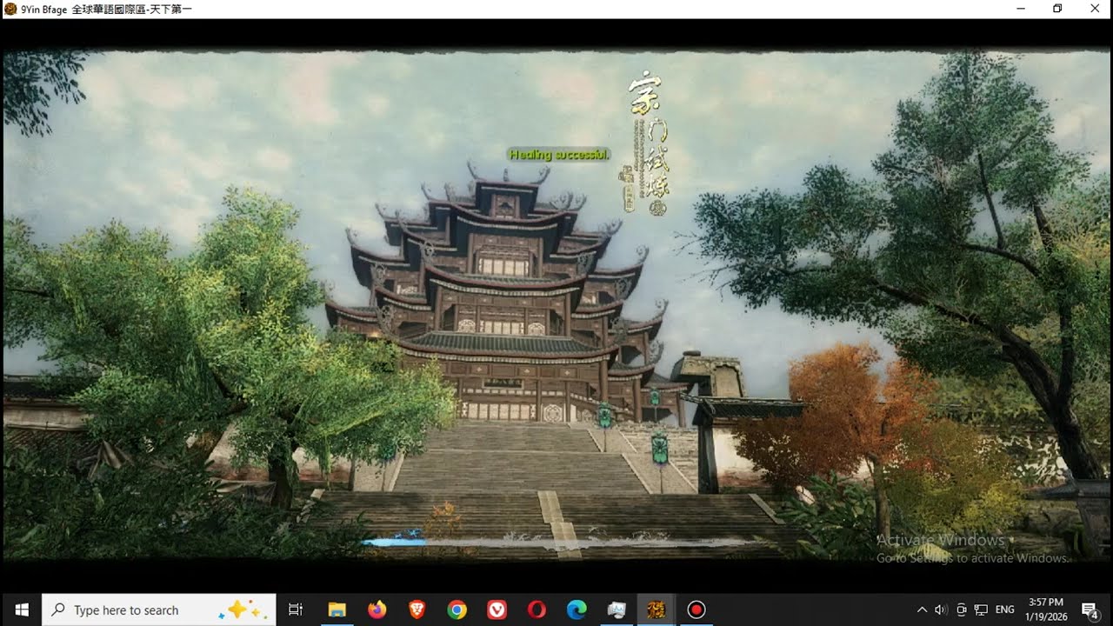Image resolution: width=1113 pixels, height=626 pixels.
Task: Open the Windows Start menu
Action: click(21, 609)
